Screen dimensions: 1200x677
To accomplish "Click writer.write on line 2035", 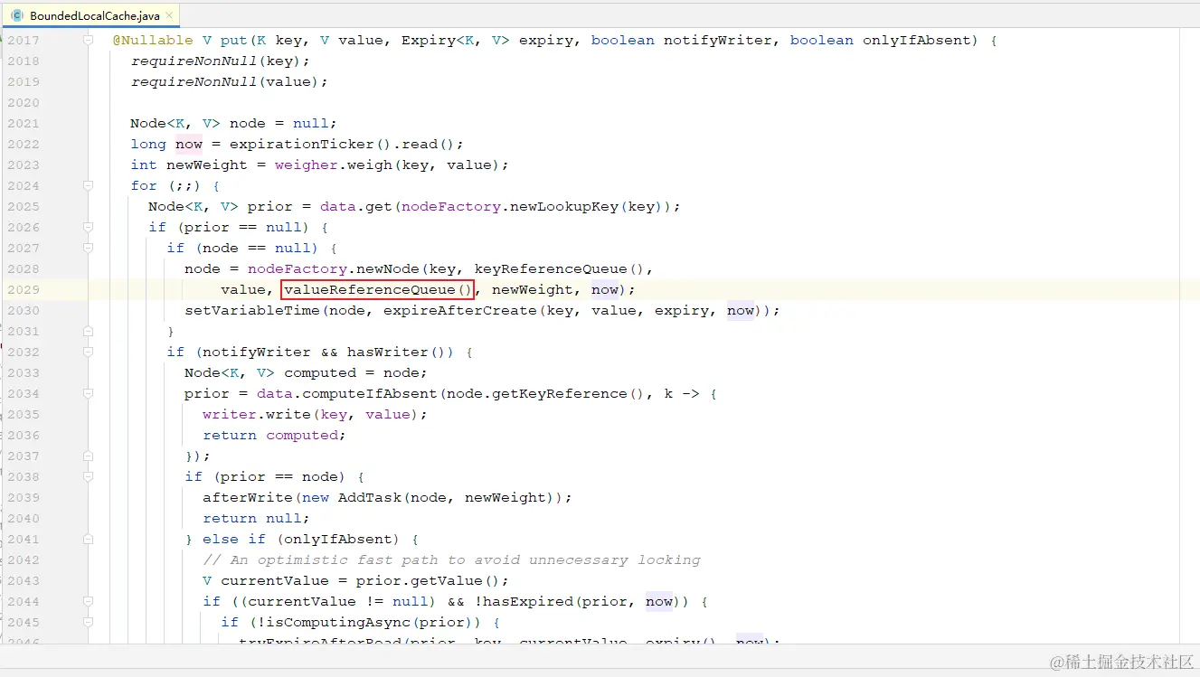I will [x=257, y=414].
